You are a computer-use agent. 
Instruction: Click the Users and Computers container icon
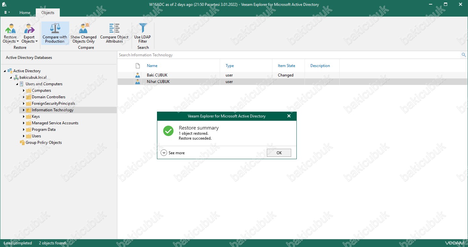22,84
